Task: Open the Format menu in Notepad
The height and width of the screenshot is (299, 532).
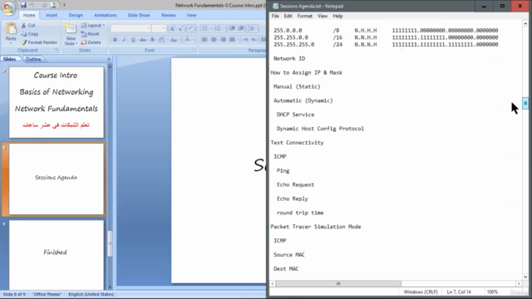Action: (305, 16)
